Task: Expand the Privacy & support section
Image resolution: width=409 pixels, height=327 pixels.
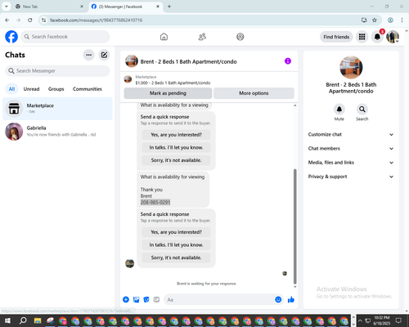Action: pos(351,177)
